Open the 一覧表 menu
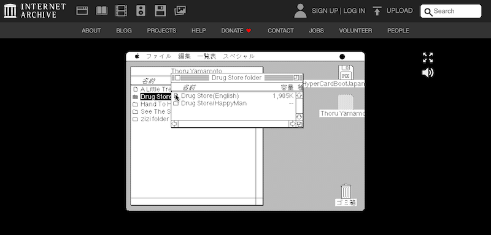The image size is (491, 235). (x=207, y=56)
